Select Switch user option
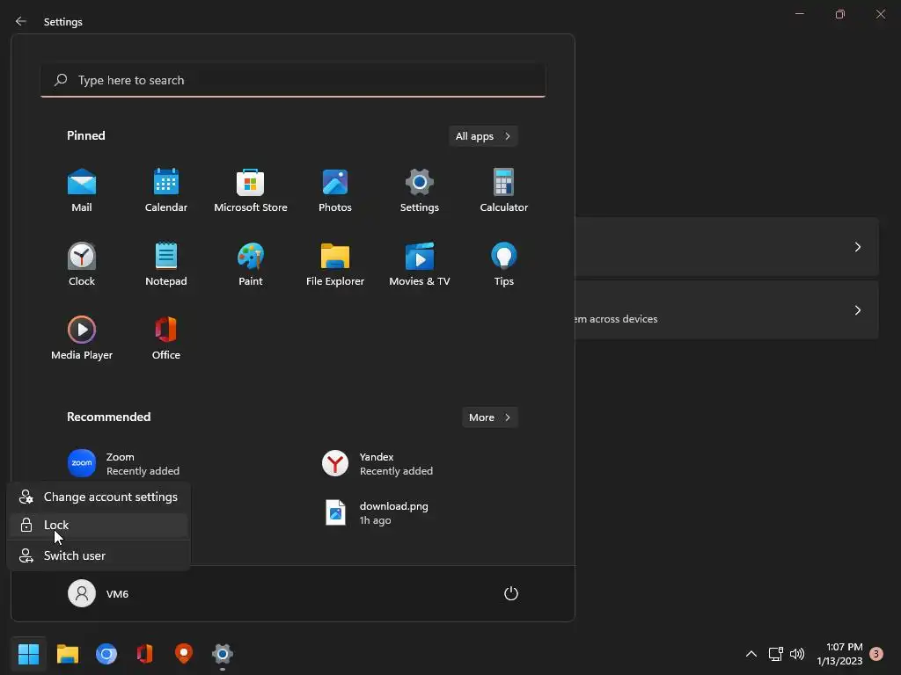Image resolution: width=901 pixels, height=675 pixels. tap(99, 555)
